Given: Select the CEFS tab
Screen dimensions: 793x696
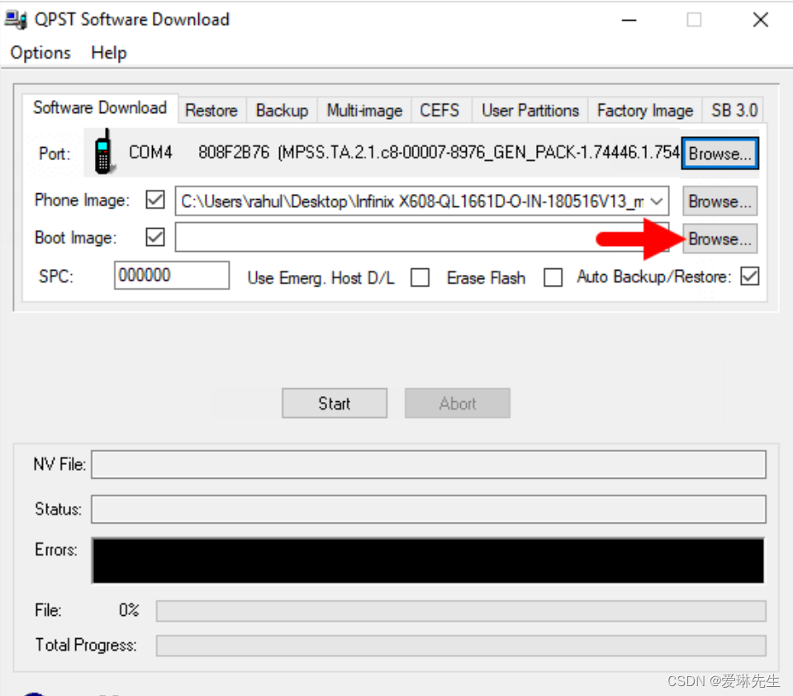Looking at the screenshot, I should tap(439, 110).
